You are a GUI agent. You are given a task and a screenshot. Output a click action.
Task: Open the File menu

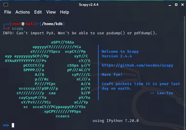pos(7,12)
